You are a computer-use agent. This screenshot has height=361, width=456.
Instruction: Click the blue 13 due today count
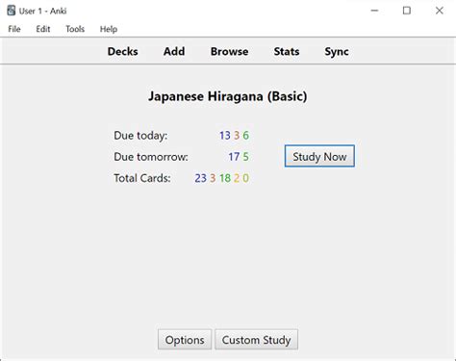click(x=225, y=136)
